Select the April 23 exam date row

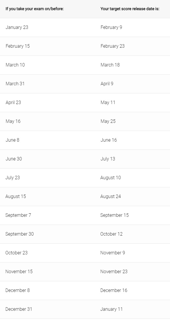tap(85, 102)
